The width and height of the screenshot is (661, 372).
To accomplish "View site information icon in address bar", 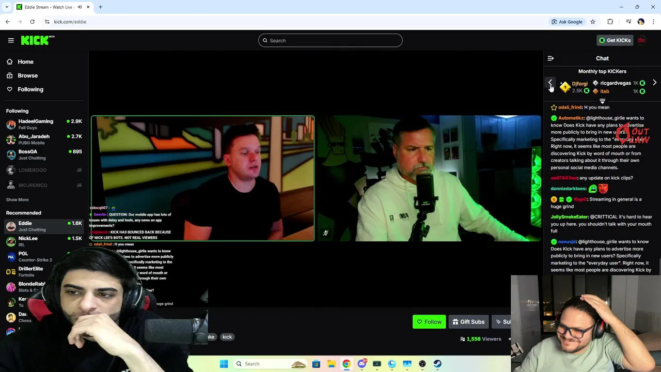I will pos(47,22).
